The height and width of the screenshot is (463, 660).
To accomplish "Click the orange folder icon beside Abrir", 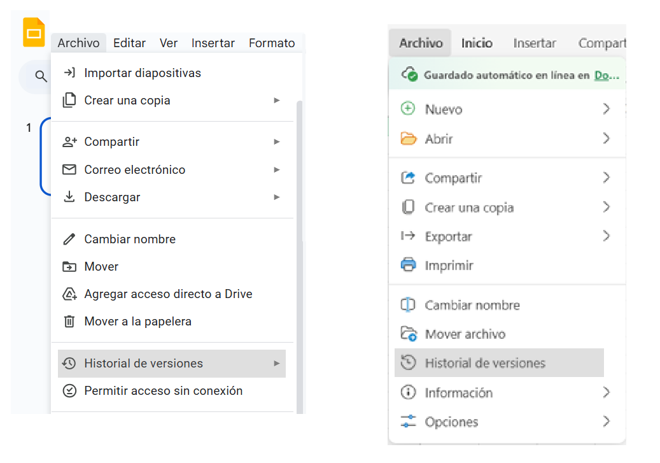I will point(408,138).
